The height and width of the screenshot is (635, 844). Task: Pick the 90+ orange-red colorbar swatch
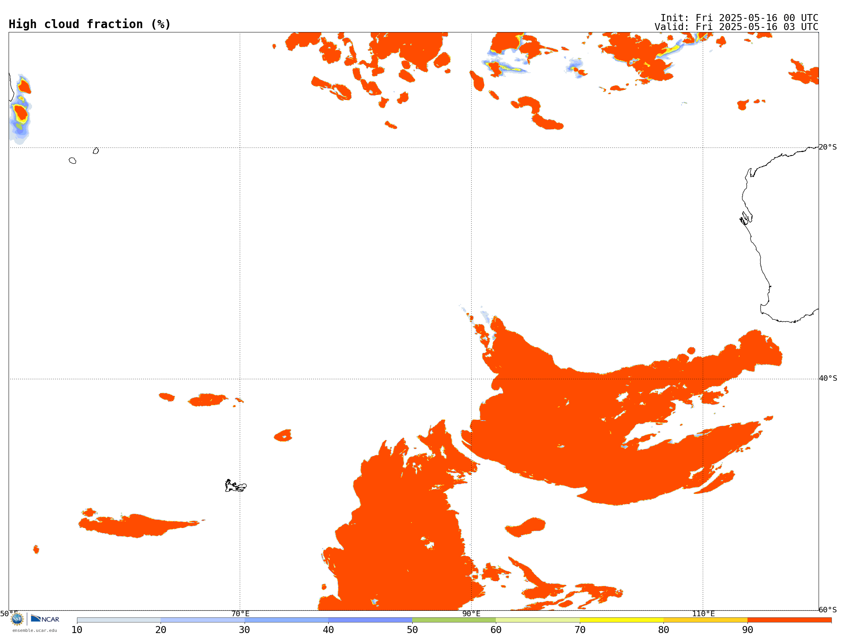click(x=789, y=620)
